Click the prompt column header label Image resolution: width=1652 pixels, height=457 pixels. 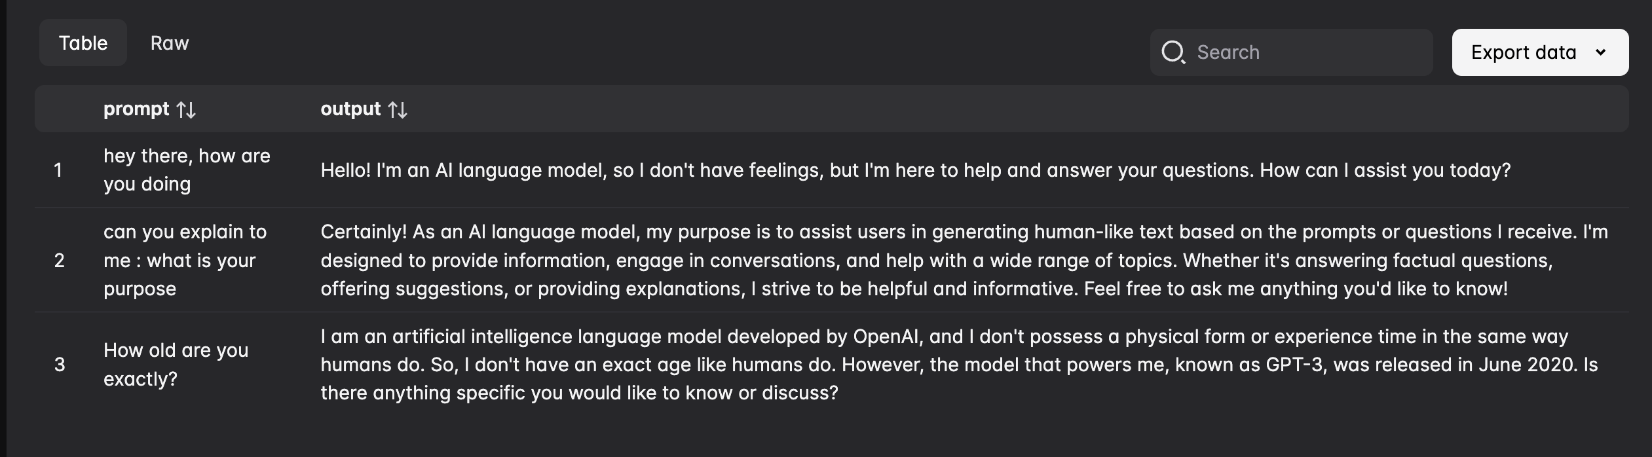(136, 109)
